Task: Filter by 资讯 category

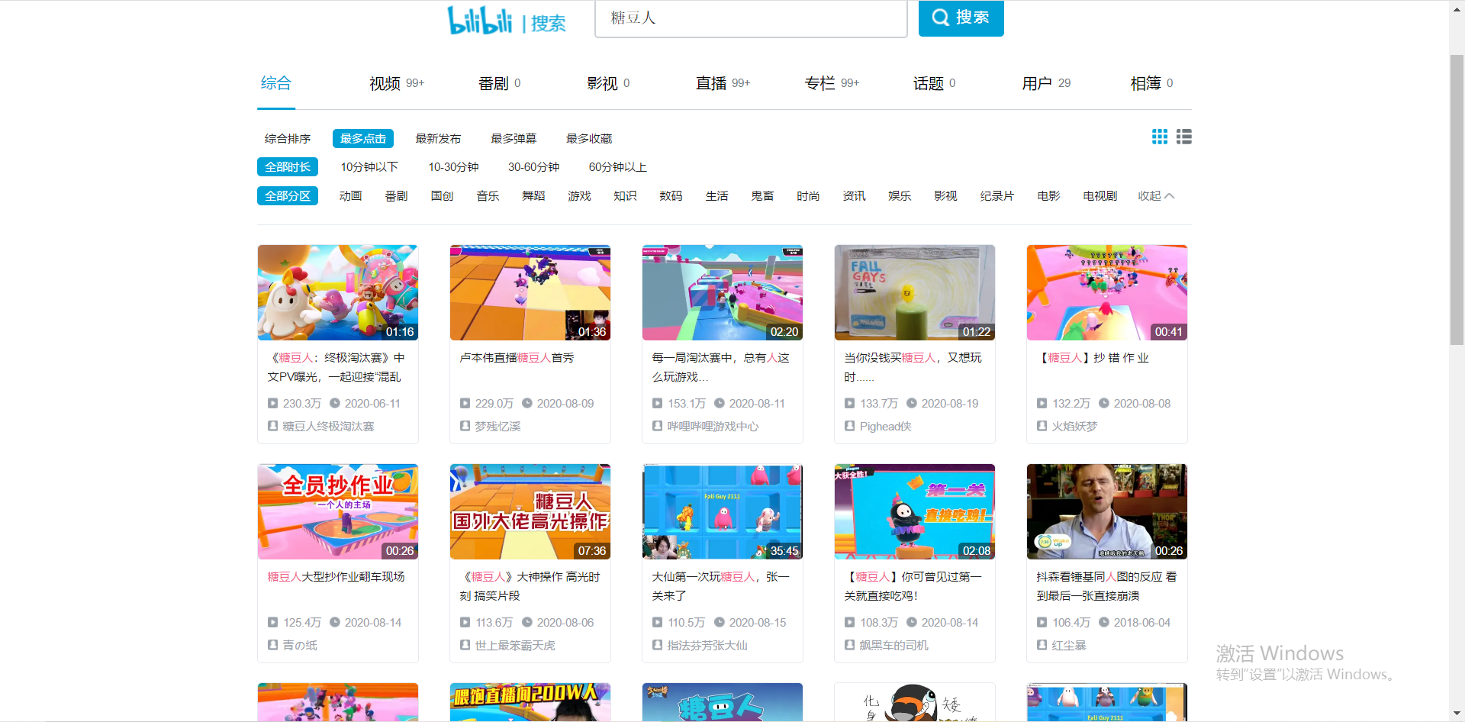Action: pyautogui.click(x=854, y=195)
